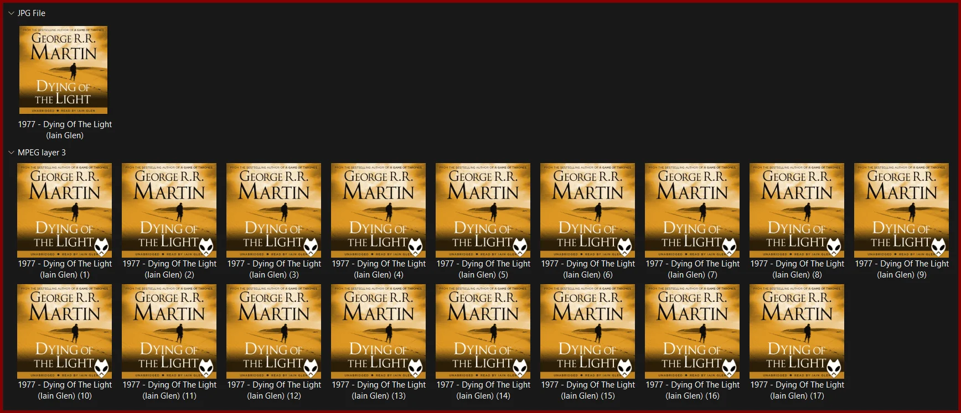Select MP3 thumbnail for (Iain Glen) (14)
This screenshot has height=413, width=961.
point(483,331)
